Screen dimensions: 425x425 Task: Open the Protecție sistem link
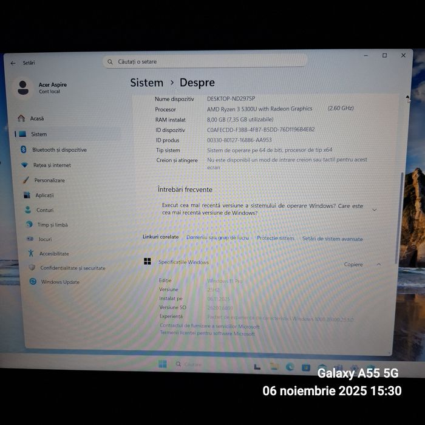click(276, 238)
